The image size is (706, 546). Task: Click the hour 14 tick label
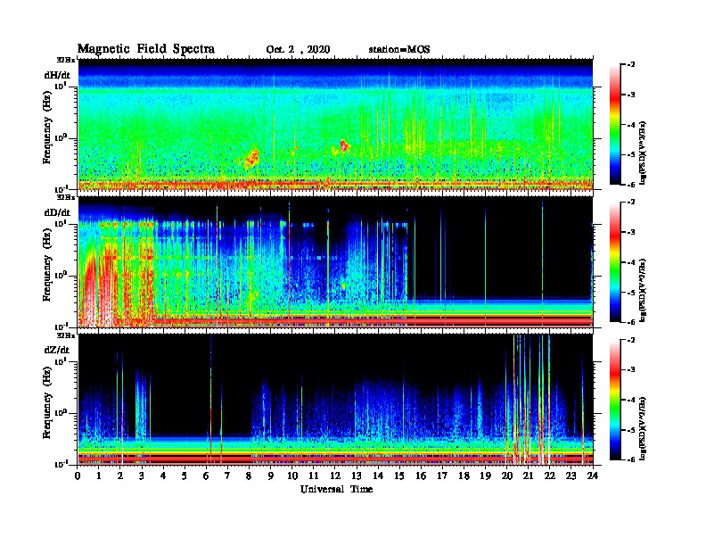coord(378,476)
